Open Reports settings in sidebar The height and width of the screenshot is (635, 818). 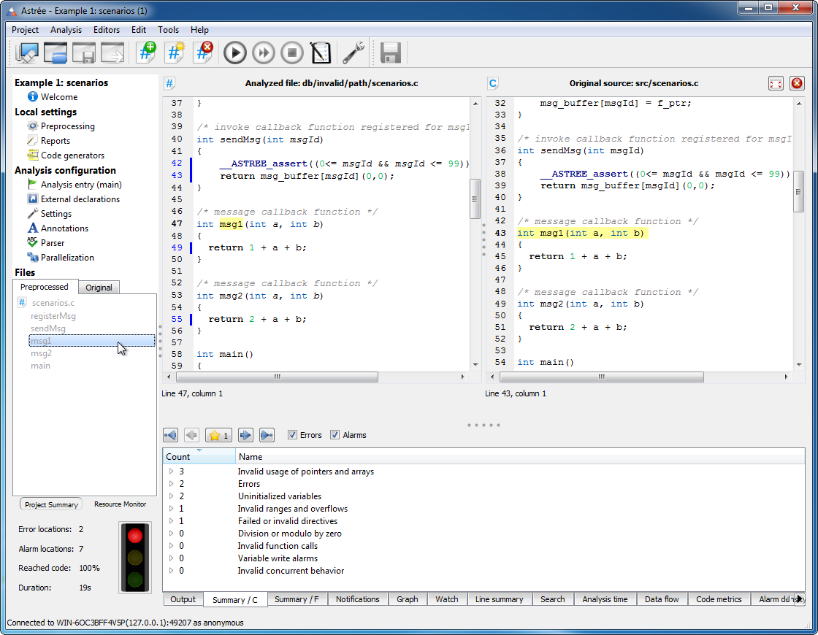55,141
